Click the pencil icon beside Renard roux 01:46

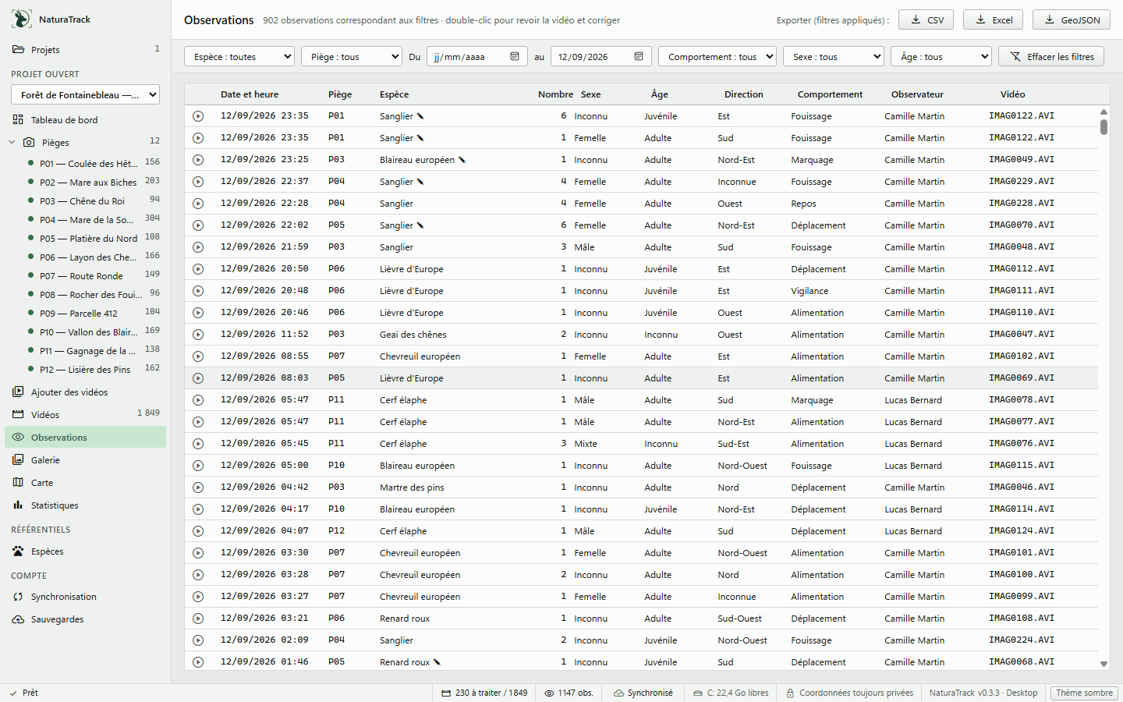coord(437,662)
